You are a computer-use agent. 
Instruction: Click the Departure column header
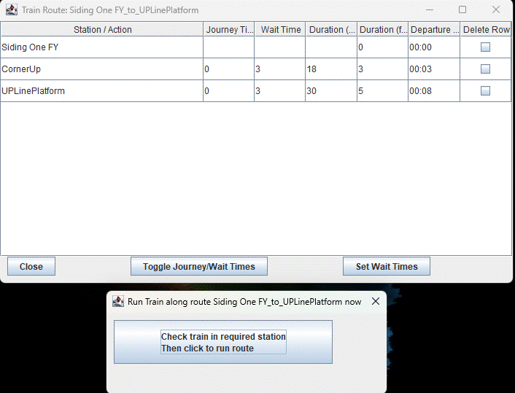(x=434, y=30)
